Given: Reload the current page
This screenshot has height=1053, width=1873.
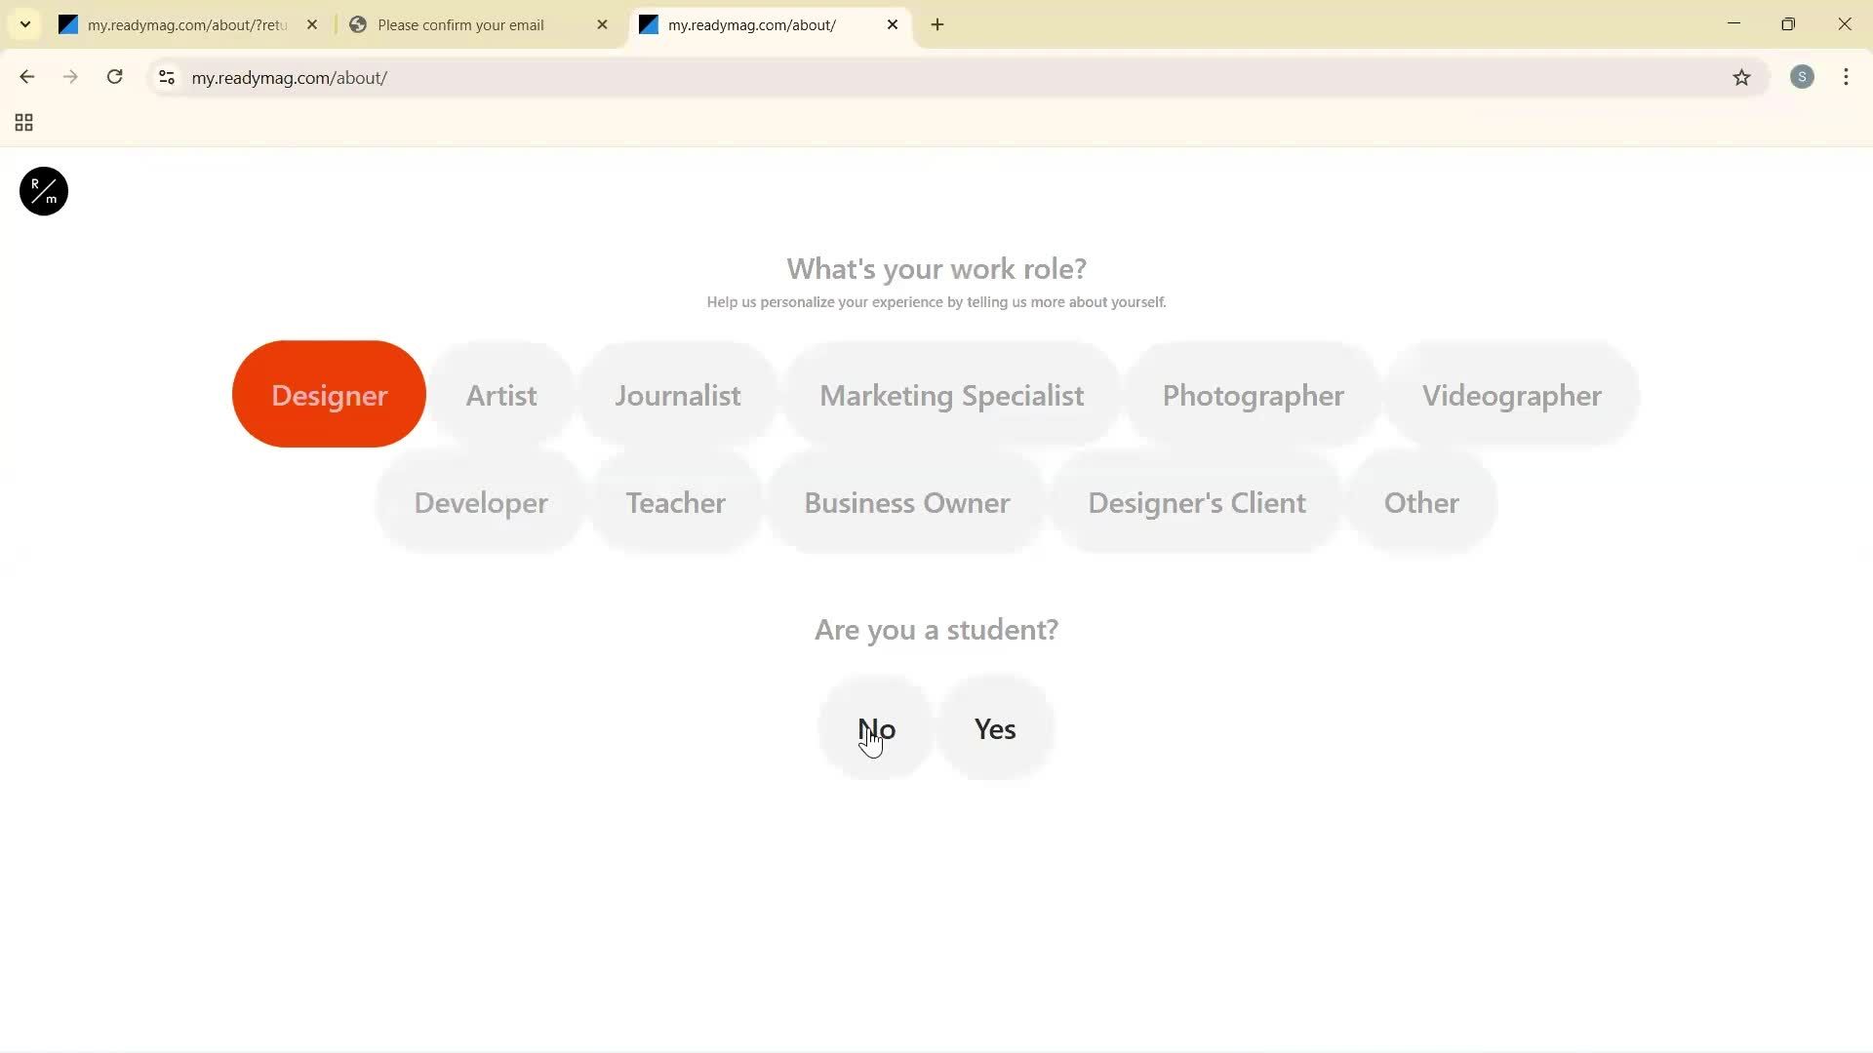Looking at the screenshot, I should 114,77.
